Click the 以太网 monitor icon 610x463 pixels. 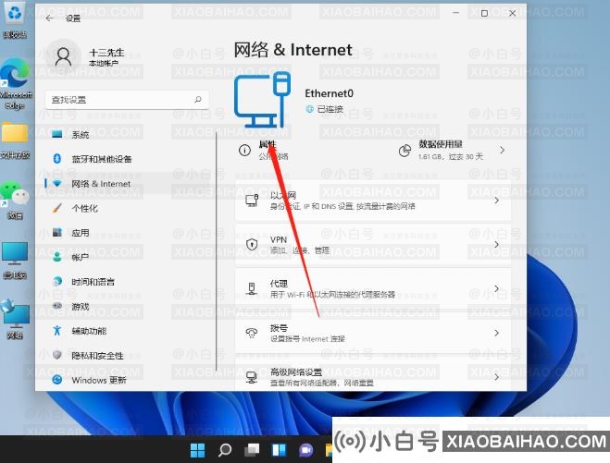(252, 201)
